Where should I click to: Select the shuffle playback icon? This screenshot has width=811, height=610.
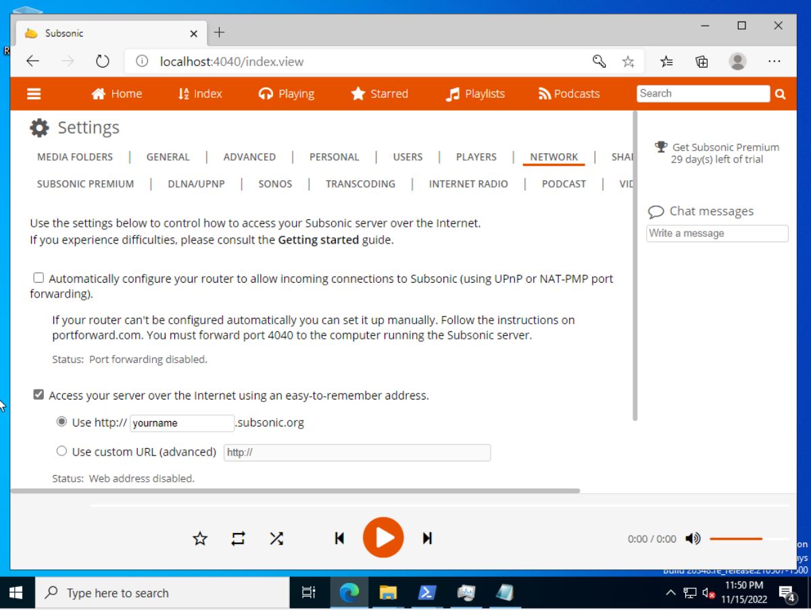tap(276, 538)
